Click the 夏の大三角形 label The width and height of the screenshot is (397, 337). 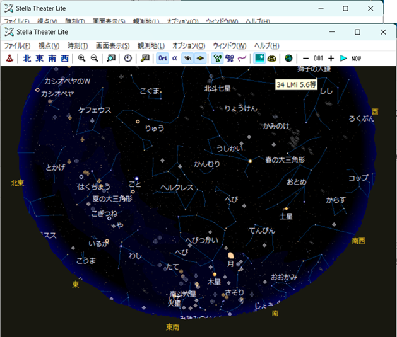coord(112,198)
